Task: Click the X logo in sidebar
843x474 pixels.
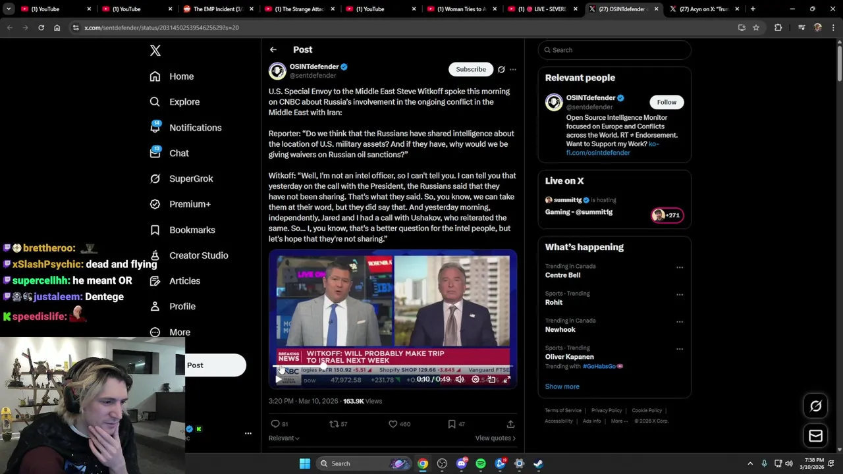Action: pos(155,51)
